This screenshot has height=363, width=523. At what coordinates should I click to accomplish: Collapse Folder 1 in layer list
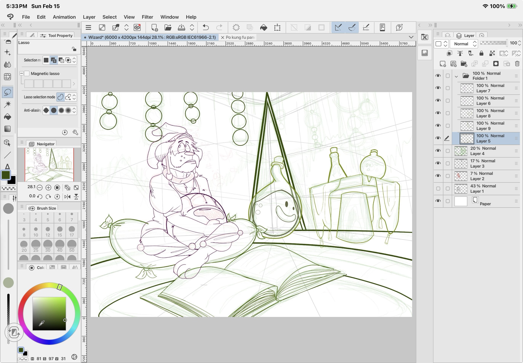coord(456,76)
